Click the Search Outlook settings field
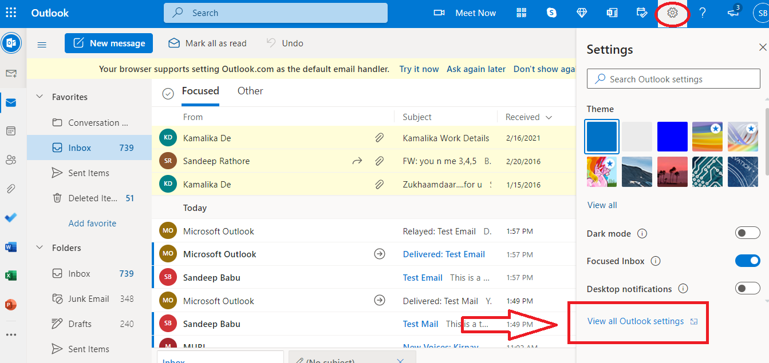The width and height of the screenshot is (769, 363). coord(673,79)
